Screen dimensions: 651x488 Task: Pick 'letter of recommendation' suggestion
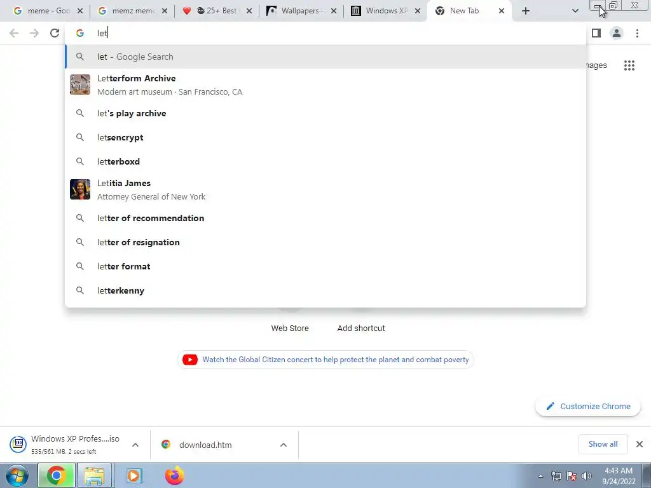tap(325, 219)
